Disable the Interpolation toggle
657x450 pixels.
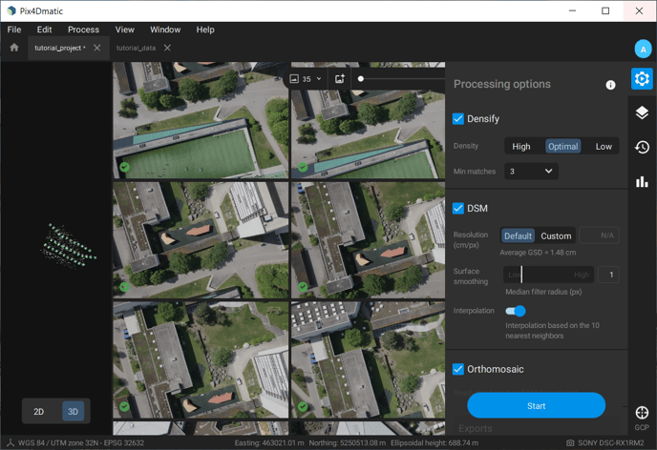pyautogui.click(x=516, y=311)
